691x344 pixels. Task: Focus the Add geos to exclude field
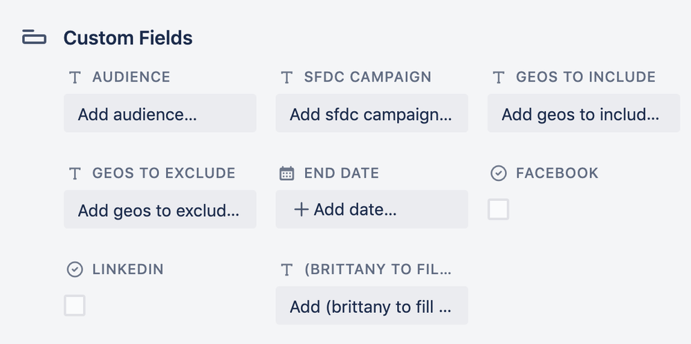pyautogui.click(x=160, y=210)
